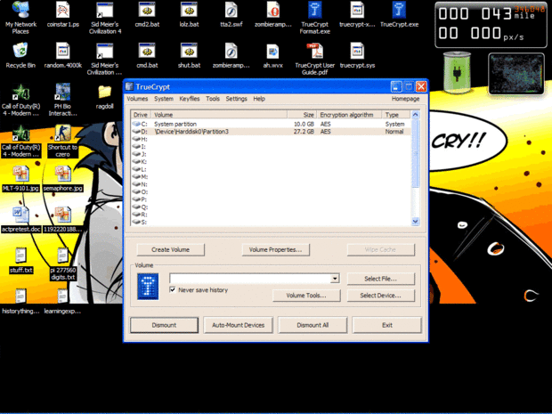Open Volume Tools button
The height and width of the screenshot is (414, 552).
coord(306,296)
